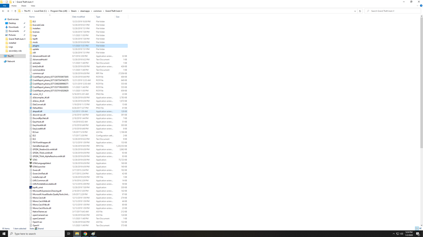Viewport: 423px width, 237px height.
Task: Select the ExecuteCode folder icon
Action: [30, 25]
